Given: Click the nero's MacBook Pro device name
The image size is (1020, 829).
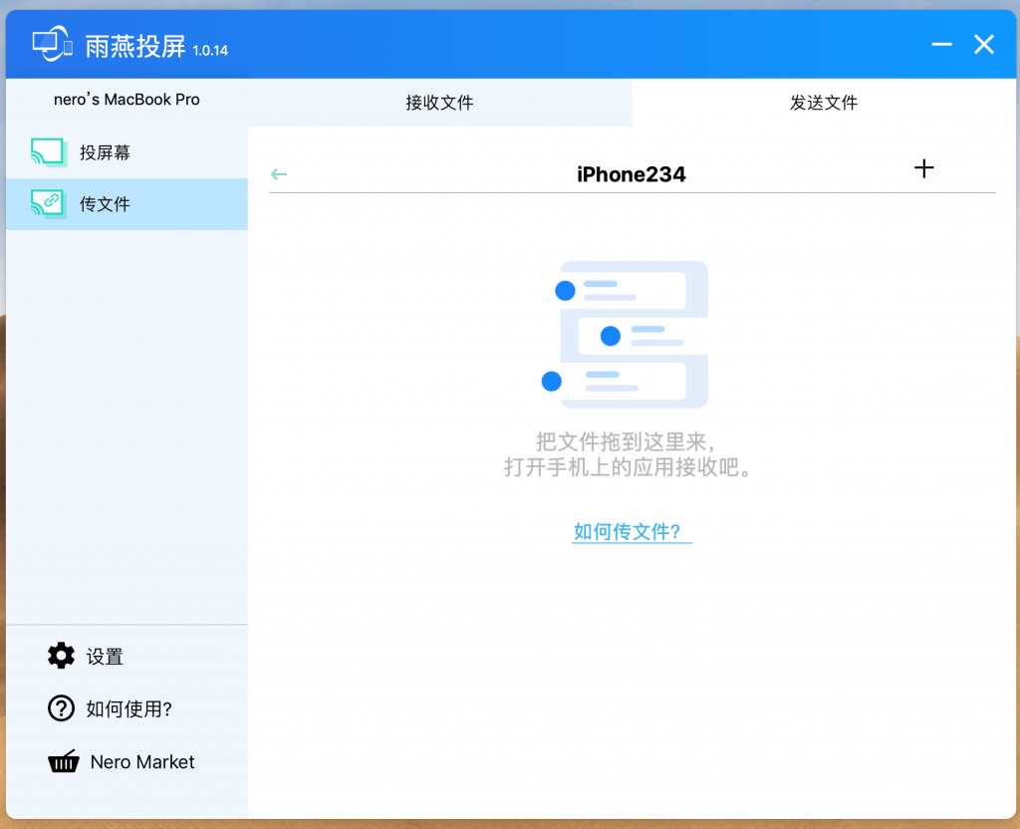Looking at the screenshot, I should (127, 100).
